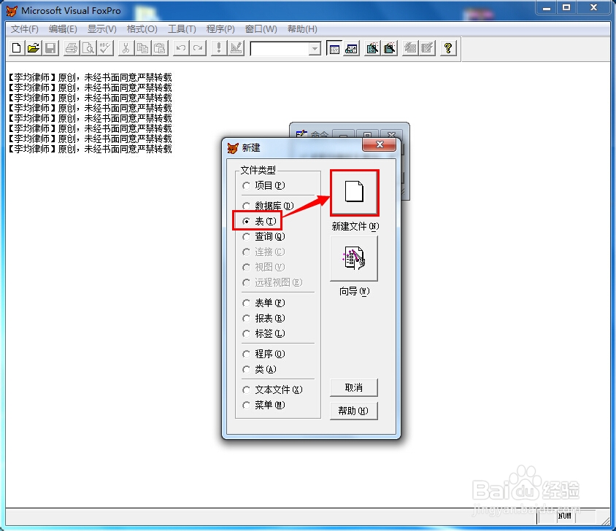
Task: Select the 标签(L) radio button
Action: click(246, 334)
